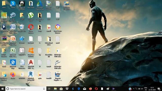Open Opera from the taskbar
The image size is (162, 91).
point(96,89)
